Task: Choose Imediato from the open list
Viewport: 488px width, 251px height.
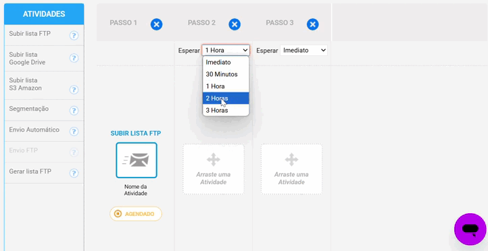Action: click(x=226, y=63)
